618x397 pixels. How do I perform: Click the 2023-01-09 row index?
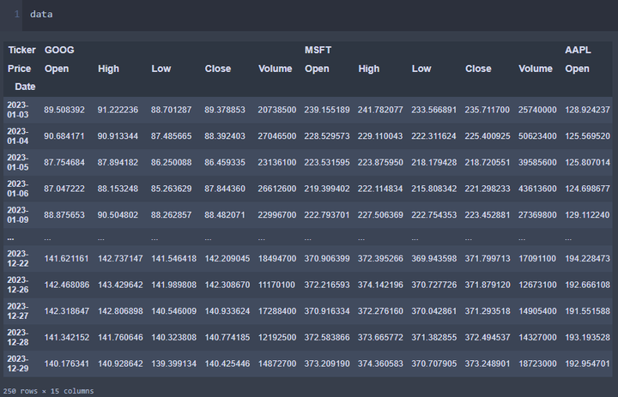point(18,215)
